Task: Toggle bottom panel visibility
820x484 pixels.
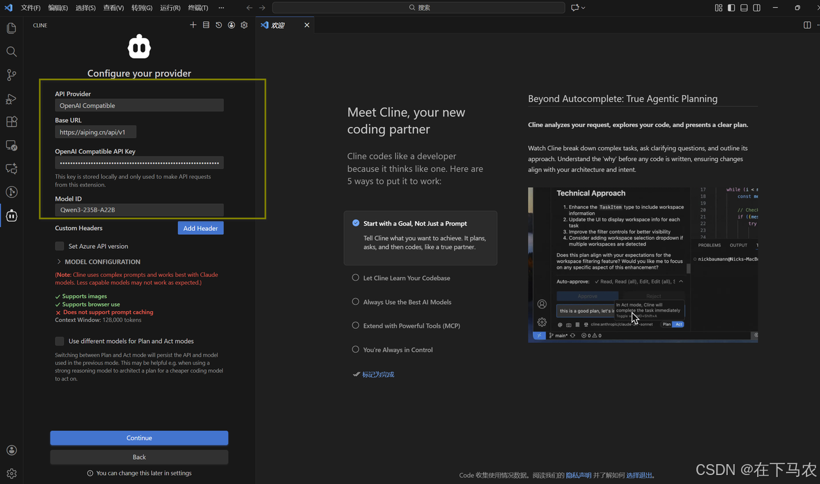Action: click(744, 8)
